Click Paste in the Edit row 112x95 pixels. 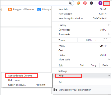[x=105, y=65]
